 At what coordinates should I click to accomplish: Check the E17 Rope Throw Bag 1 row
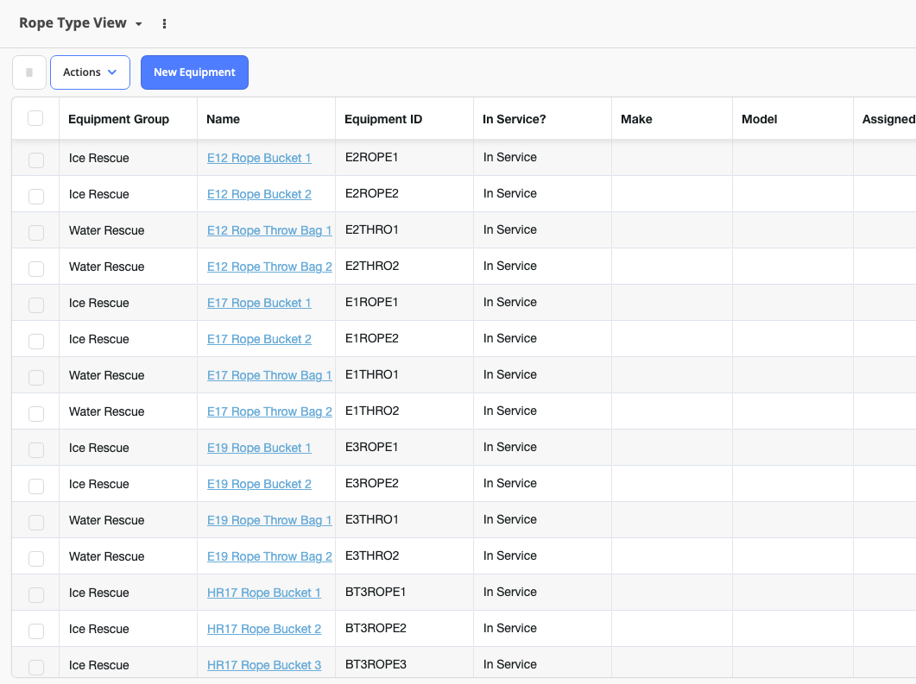click(36, 377)
